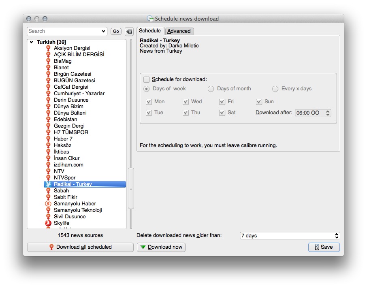Click the Download after time stepper arrows
The height and width of the screenshot is (288, 367).
(x=328, y=113)
